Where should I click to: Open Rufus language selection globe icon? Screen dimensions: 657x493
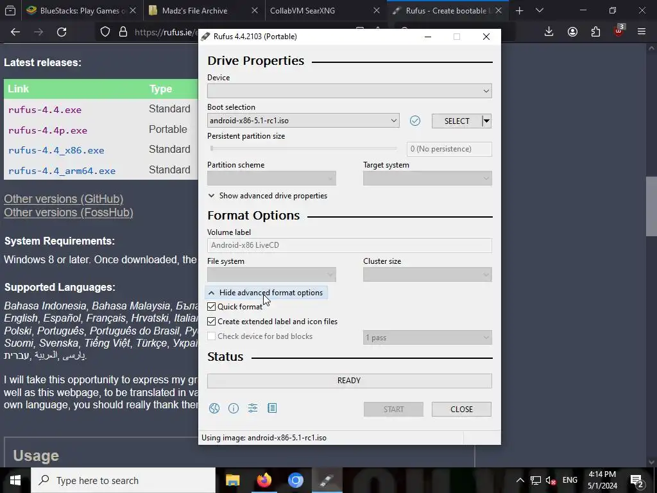(214, 408)
